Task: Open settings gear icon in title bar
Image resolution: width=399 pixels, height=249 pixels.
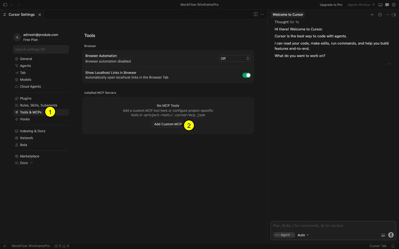Action: pos(394,5)
